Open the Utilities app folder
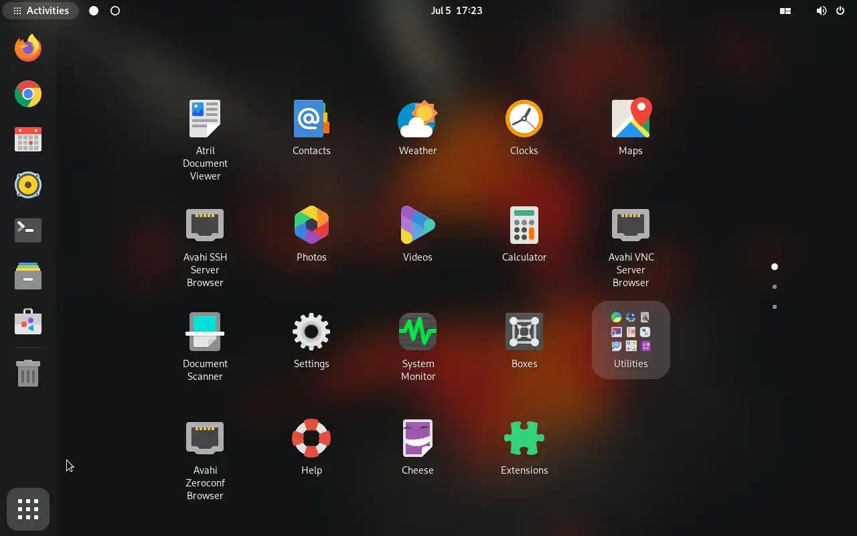857x536 pixels. (x=631, y=340)
